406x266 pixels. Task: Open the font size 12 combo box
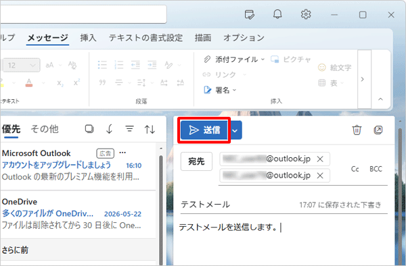click(x=21, y=65)
